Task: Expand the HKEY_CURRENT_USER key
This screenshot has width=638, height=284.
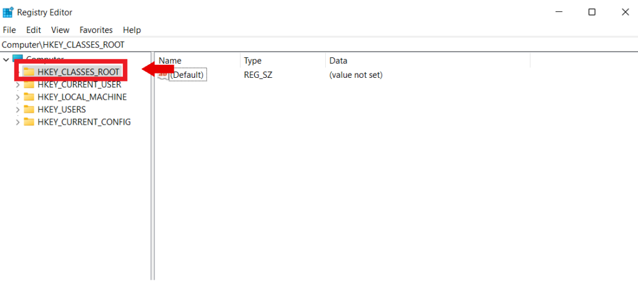Action: [17, 85]
